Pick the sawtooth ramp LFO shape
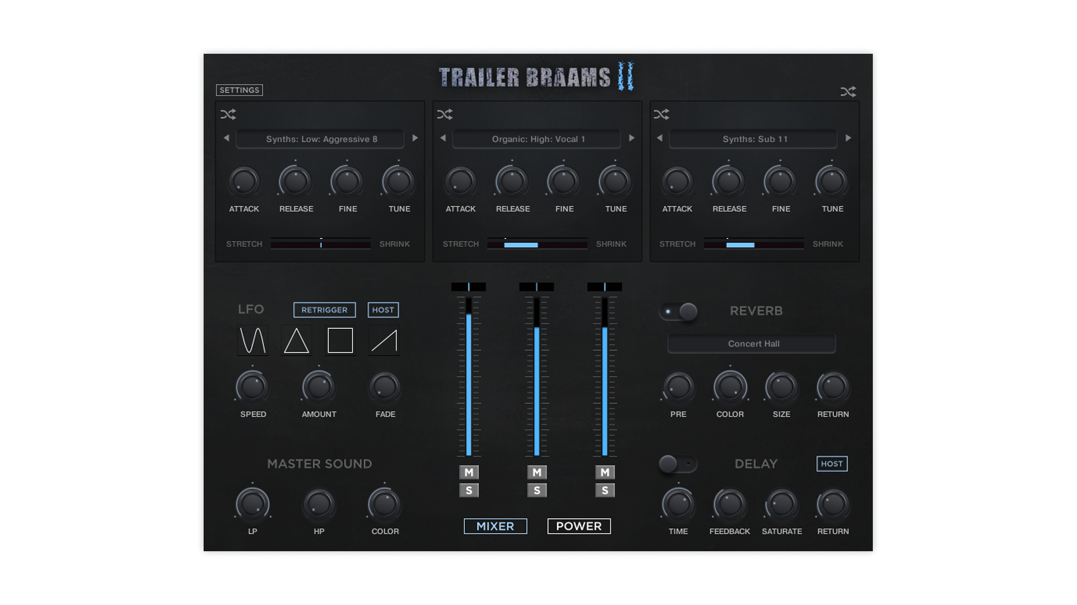The height and width of the screenshot is (605, 1077). [x=384, y=340]
